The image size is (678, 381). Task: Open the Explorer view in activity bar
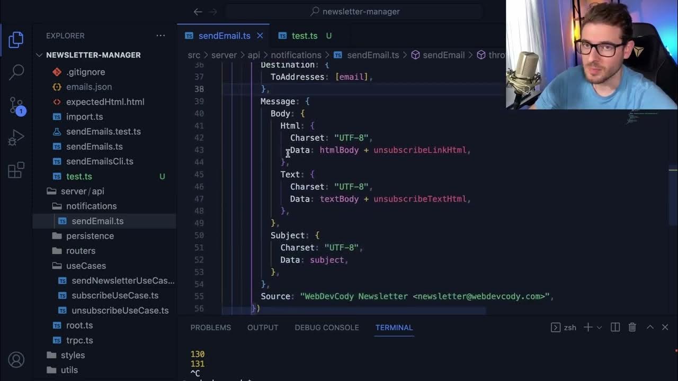point(16,40)
